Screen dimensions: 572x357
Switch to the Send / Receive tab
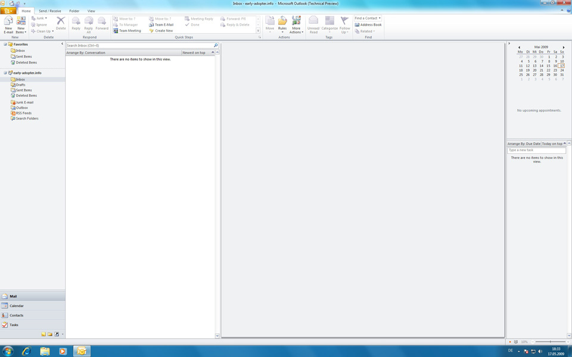(50, 11)
